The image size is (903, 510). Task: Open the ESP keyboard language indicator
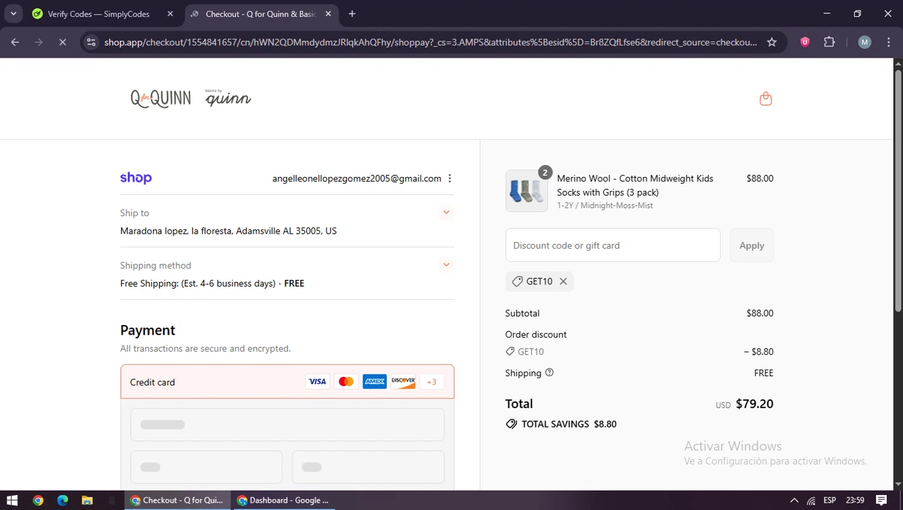[x=830, y=500]
